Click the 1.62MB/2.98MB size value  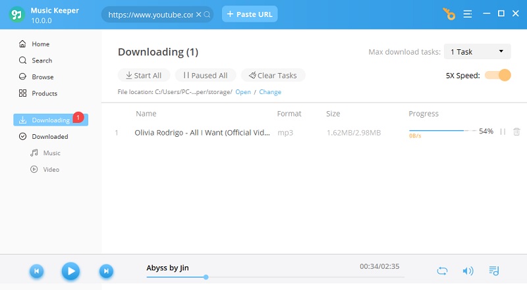point(354,133)
